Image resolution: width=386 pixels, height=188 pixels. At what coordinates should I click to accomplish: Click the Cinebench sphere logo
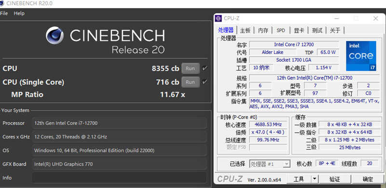click(x=55, y=36)
